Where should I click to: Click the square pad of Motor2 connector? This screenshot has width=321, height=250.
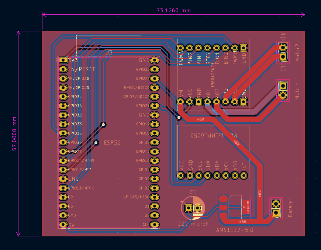(x=283, y=57)
